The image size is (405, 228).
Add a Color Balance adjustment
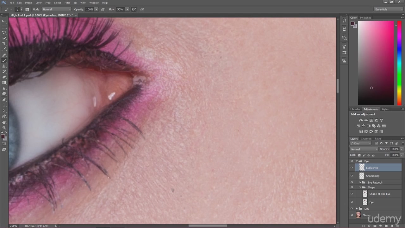364,126
